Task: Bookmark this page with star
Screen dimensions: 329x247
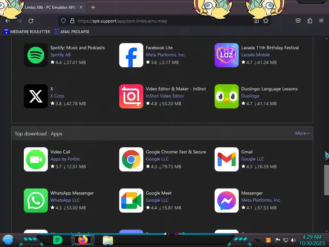Action: tap(266, 21)
